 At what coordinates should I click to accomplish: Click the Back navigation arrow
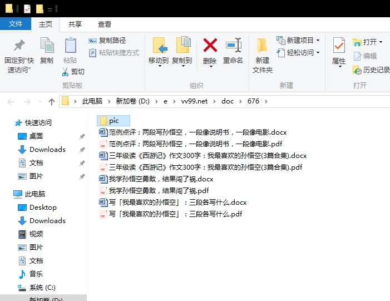click(x=11, y=101)
